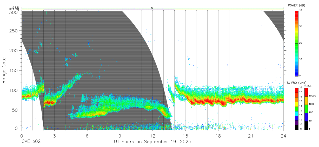Viewport: 319px width, 147px height.
Task: Pick blue 11-12 MHz swatch in TX FRQ
Action: click(296, 118)
